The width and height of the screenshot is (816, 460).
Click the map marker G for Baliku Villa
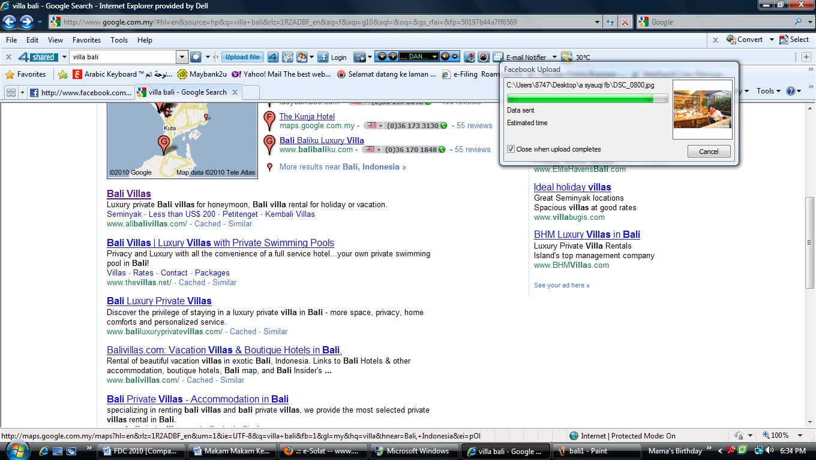coord(270,144)
